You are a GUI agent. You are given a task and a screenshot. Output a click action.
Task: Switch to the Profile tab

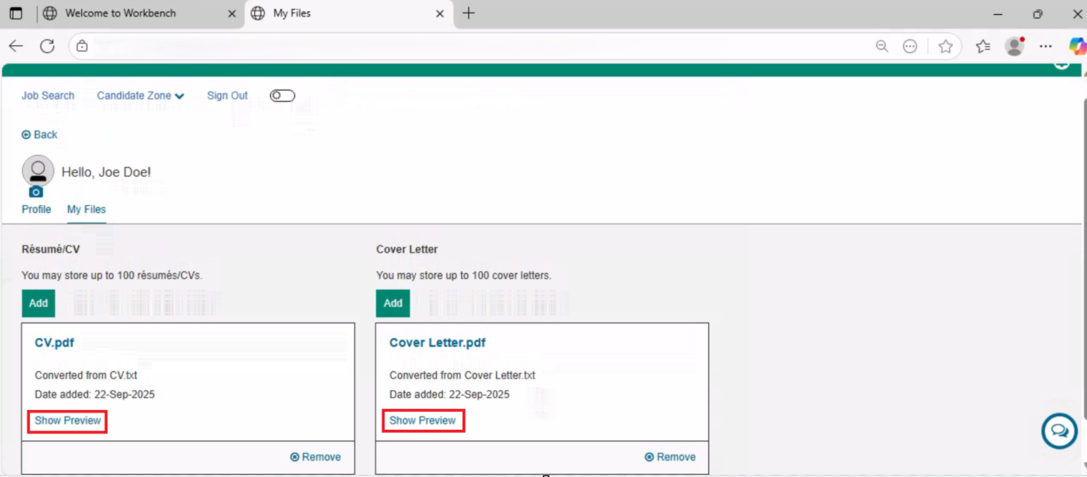tap(37, 210)
